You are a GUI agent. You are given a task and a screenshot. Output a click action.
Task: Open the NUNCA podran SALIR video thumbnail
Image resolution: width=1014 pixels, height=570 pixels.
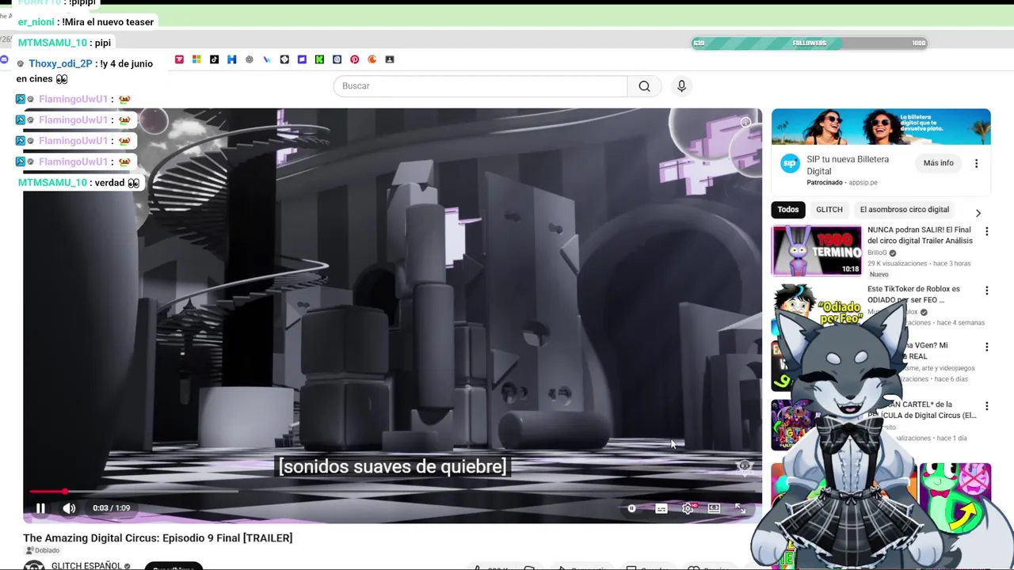(817, 251)
